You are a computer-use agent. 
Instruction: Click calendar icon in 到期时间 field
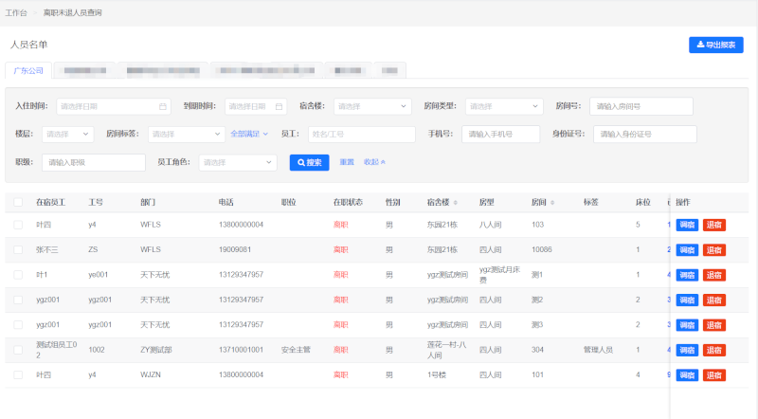click(279, 106)
